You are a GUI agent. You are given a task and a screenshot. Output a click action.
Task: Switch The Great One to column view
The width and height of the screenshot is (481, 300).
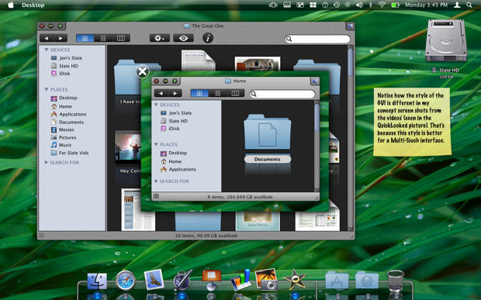coord(121,38)
